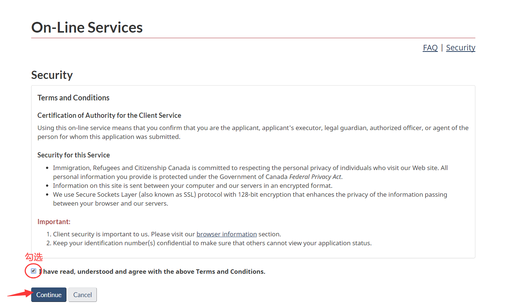Follow the browser information link
Screen dimensions: 508x306
pyautogui.click(x=226, y=234)
